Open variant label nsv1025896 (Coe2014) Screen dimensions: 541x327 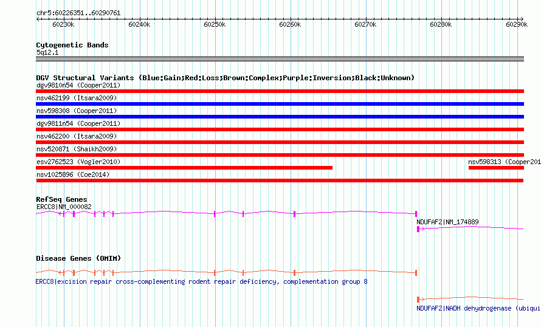[73, 174]
